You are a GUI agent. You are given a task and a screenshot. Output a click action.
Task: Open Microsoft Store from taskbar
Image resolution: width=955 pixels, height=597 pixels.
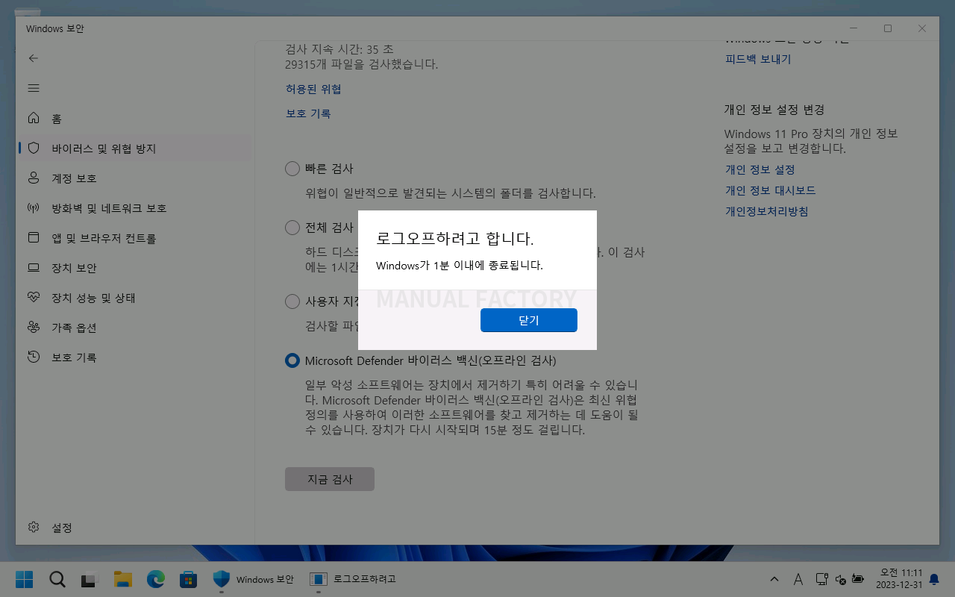tap(188, 579)
